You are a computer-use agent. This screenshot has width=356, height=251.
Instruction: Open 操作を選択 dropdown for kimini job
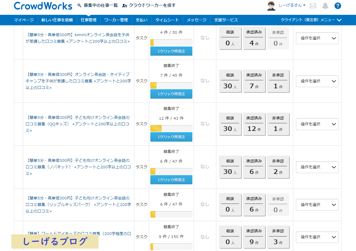(317, 38)
